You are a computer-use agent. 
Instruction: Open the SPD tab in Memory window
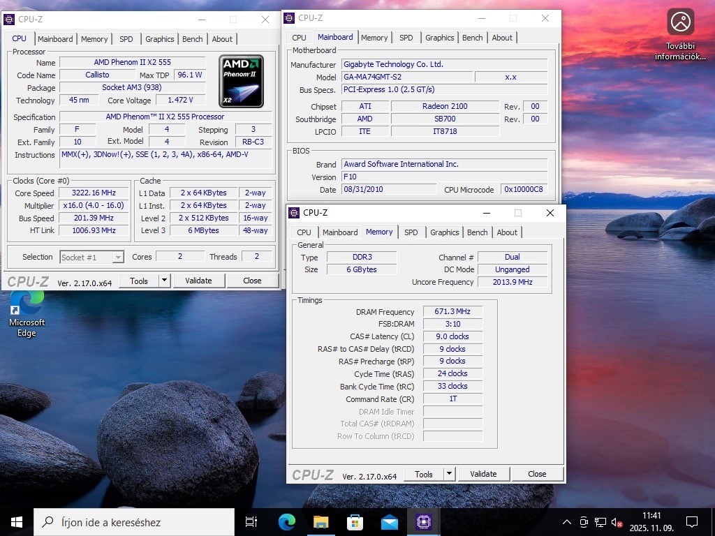[x=411, y=232]
